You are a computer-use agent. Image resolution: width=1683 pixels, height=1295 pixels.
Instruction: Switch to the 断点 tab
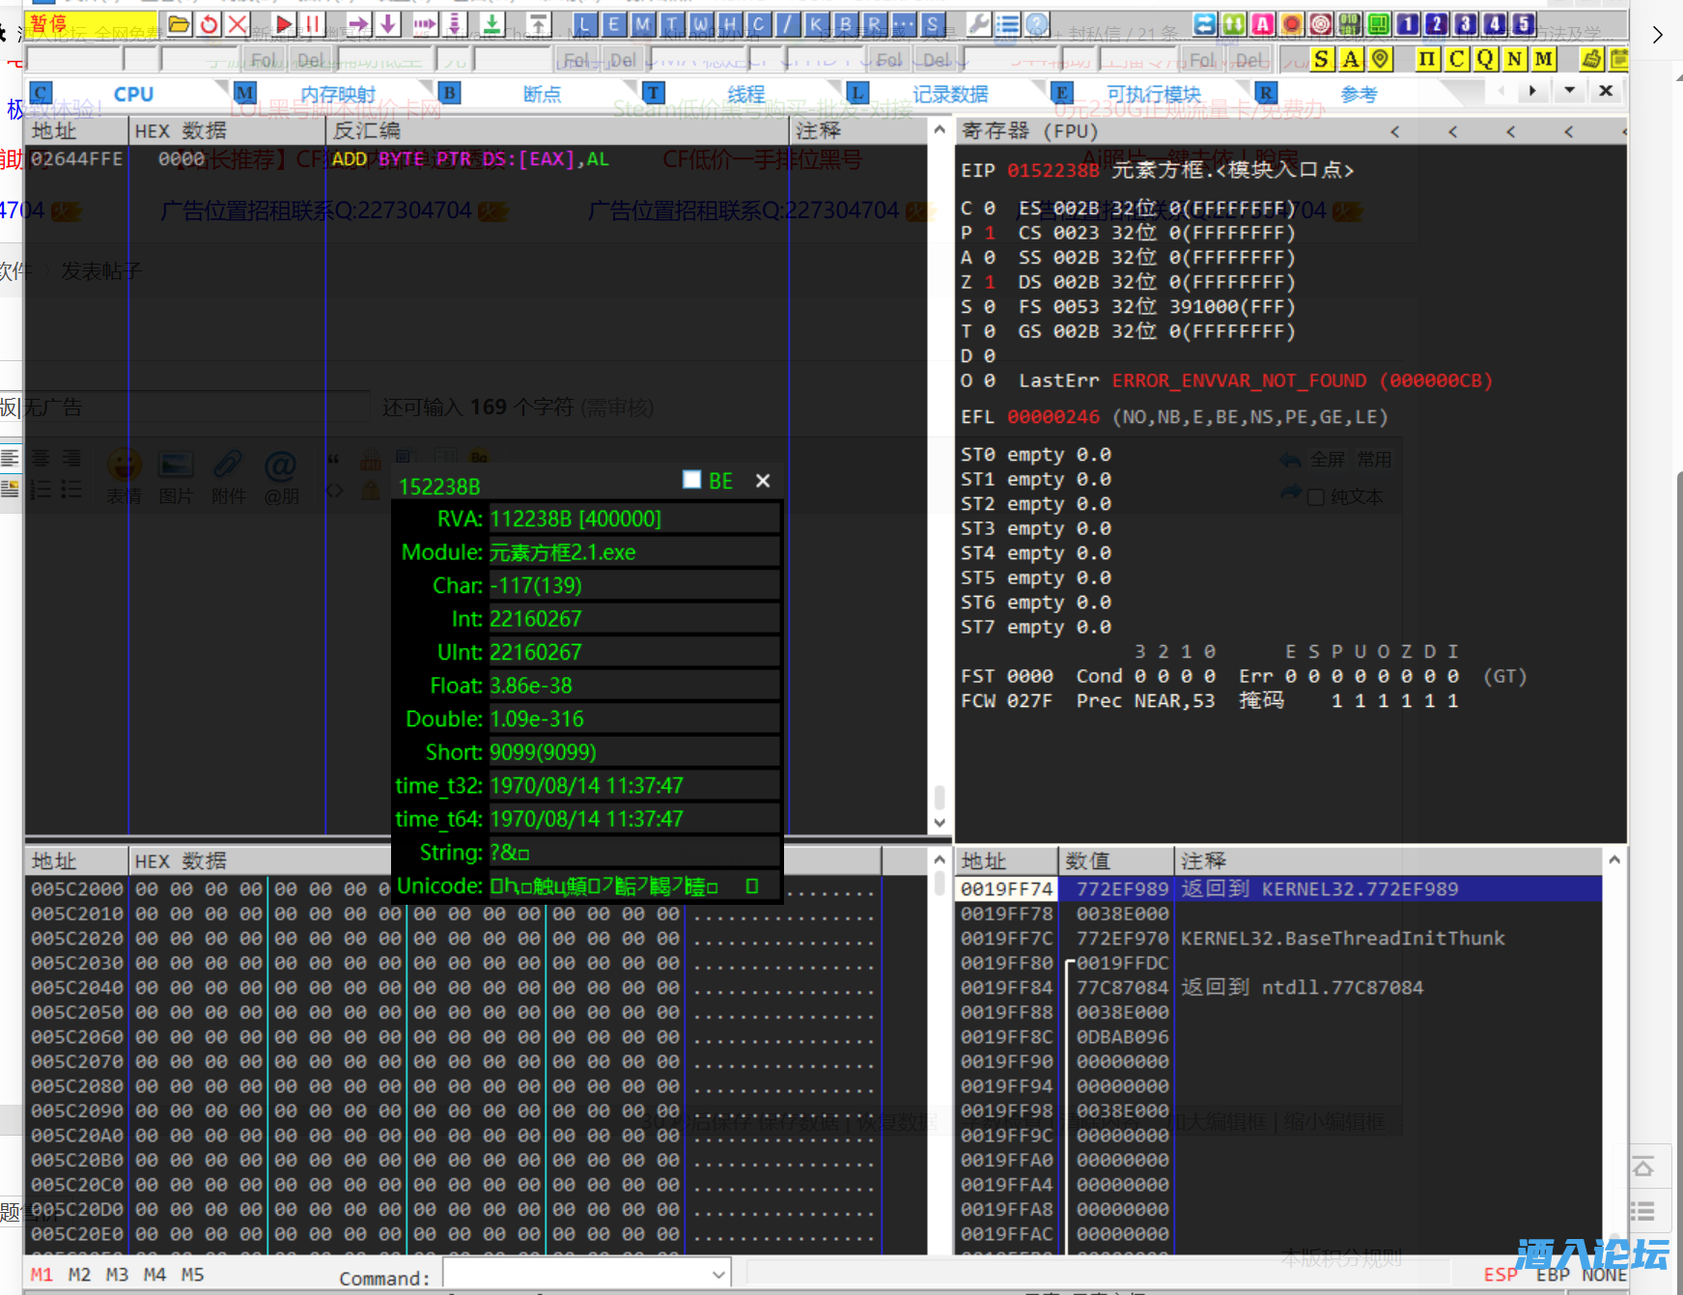[542, 94]
